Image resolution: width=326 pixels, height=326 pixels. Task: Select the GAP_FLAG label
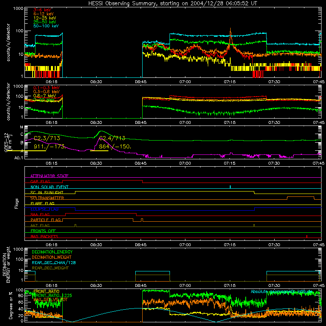(x=40, y=181)
